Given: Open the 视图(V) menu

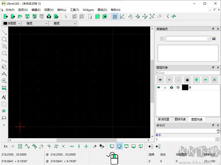Looking at the screenshot, I should pos(49,10).
